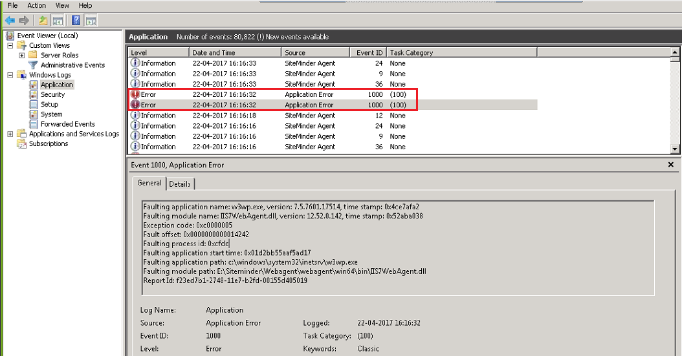The width and height of the screenshot is (682, 356).
Task: Click the Administrative Events filter icon
Action: [33, 65]
